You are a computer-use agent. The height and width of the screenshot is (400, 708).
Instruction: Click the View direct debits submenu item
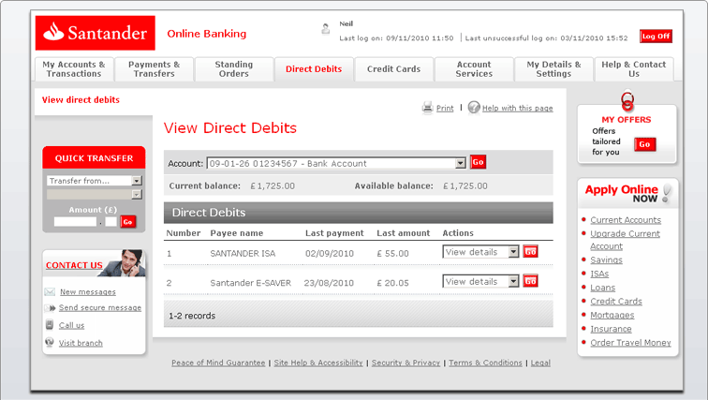click(x=81, y=100)
